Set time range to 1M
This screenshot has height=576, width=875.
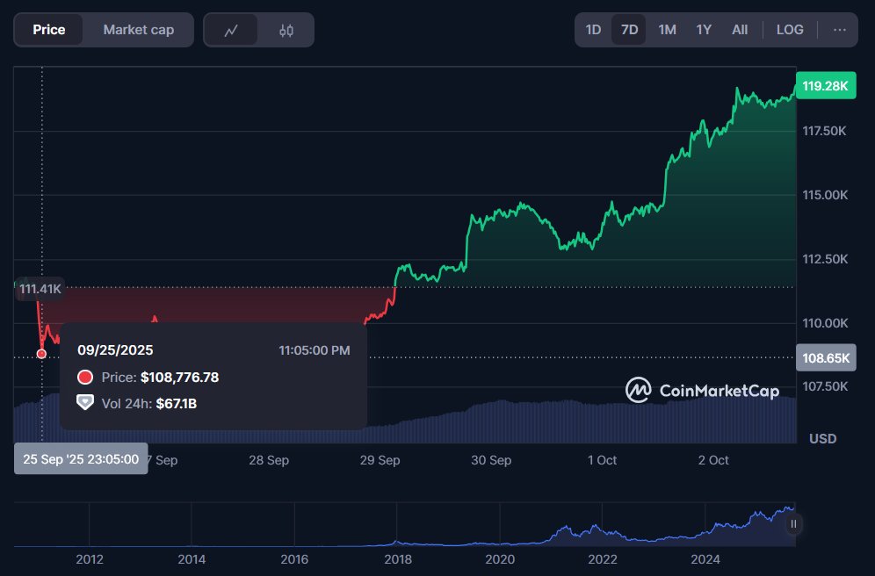(667, 30)
